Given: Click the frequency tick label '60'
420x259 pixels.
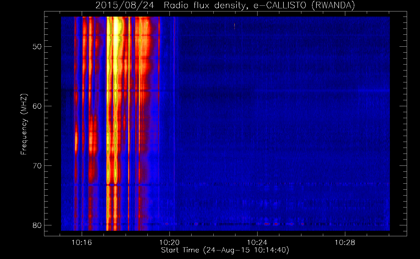Looking at the screenshot, I should click(x=37, y=106).
